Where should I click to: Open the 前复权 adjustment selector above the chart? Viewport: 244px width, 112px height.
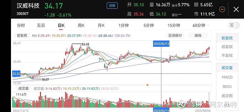(22, 36)
